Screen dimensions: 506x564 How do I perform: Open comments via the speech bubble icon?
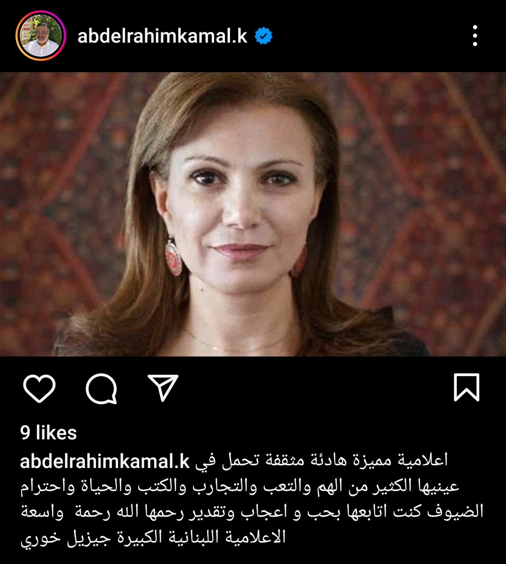(x=101, y=388)
